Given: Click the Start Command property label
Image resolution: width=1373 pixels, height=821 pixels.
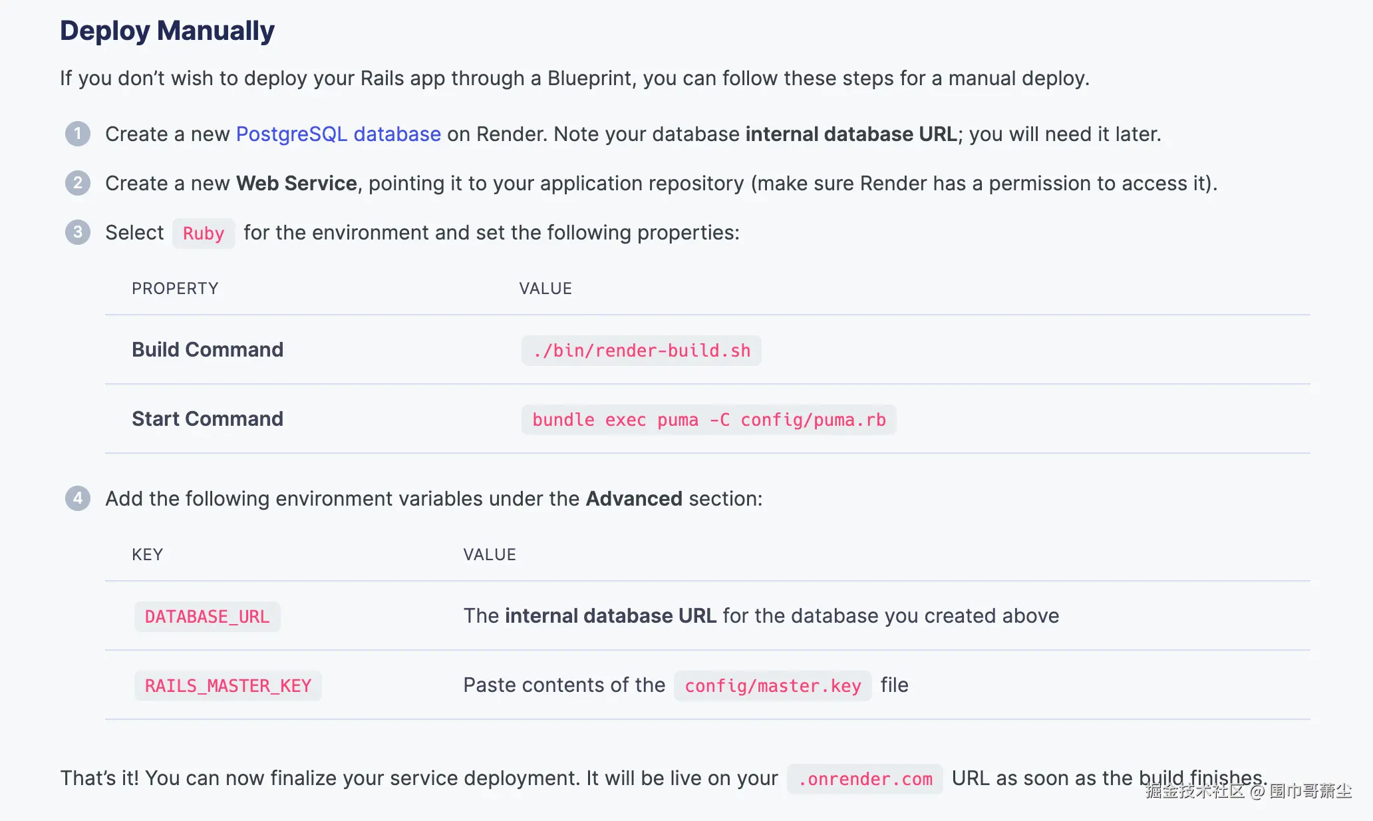Looking at the screenshot, I should pyautogui.click(x=208, y=418).
